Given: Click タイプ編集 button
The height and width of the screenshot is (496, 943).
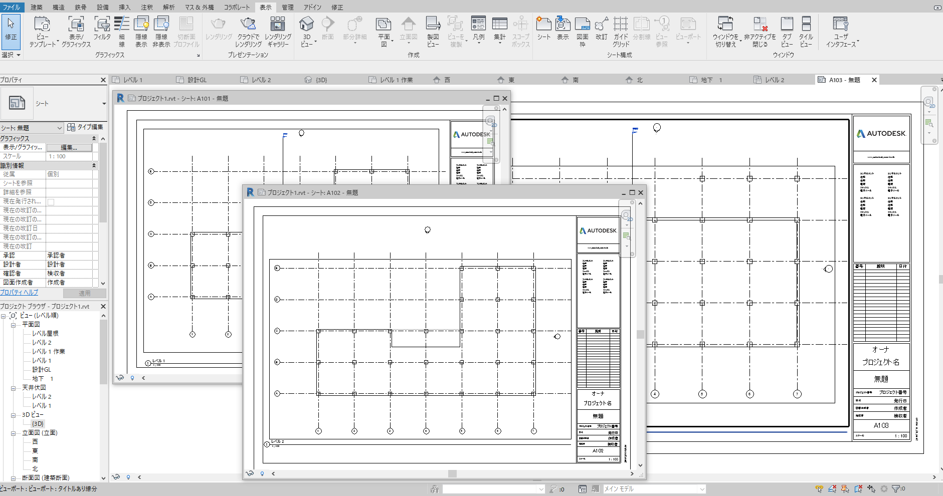Looking at the screenshot, I should point(85,127).
